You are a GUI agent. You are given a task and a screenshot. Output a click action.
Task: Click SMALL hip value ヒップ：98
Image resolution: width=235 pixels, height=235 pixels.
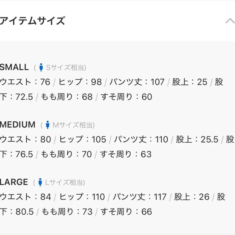pyautogui.click(x=80, y=82)
